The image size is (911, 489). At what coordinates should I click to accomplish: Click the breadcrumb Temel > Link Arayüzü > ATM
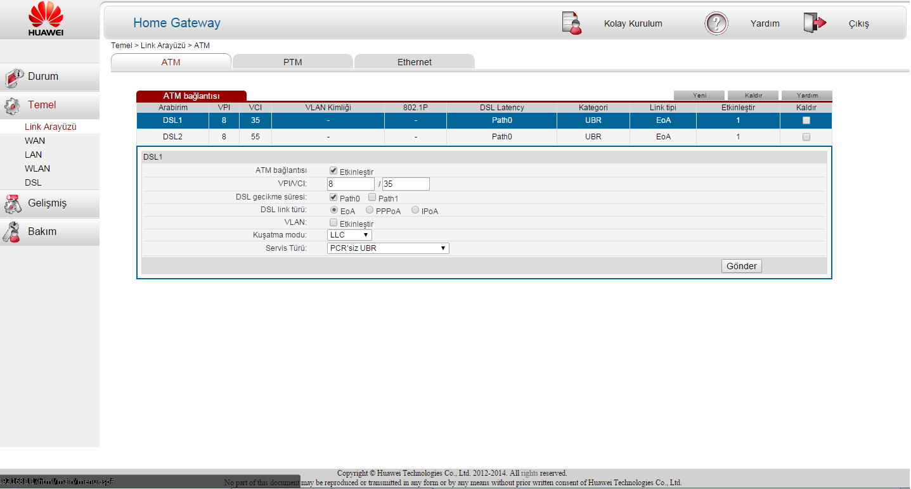point(160,46)
